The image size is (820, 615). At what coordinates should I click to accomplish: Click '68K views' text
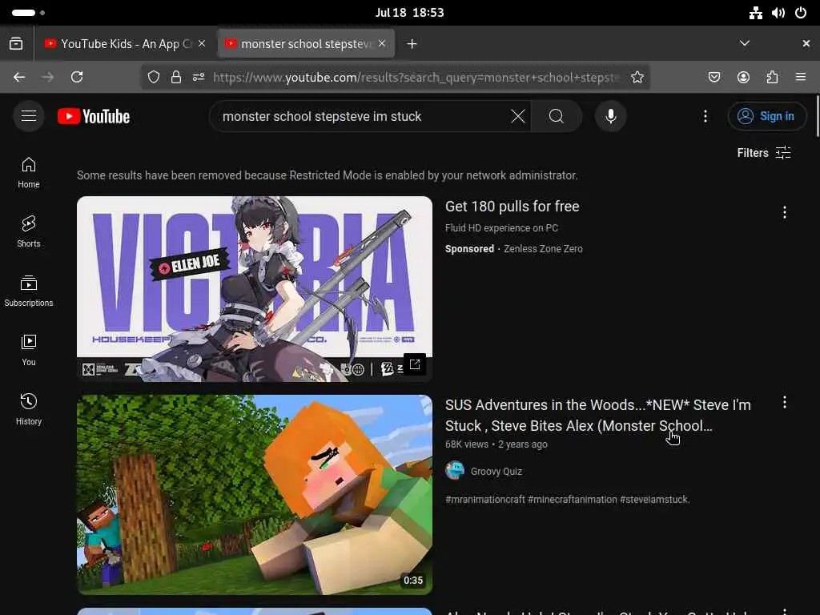(x=467, y=444)
